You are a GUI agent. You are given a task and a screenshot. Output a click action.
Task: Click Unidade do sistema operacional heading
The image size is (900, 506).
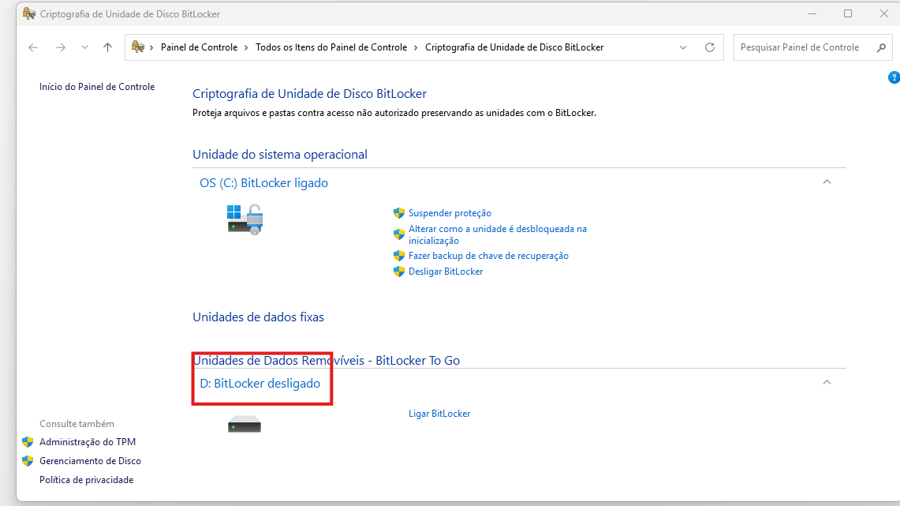(x=280, y=155)
